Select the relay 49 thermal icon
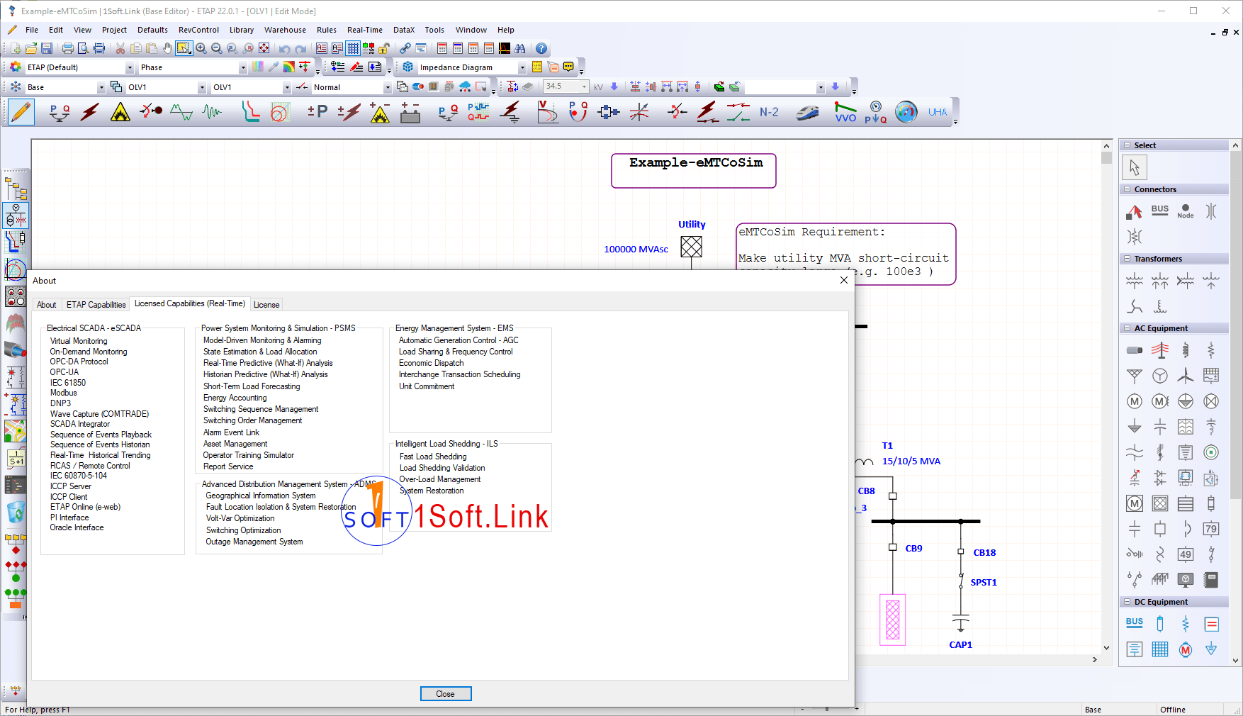The height and width of the screenshot is (716, 1243). click(1186, 554)
